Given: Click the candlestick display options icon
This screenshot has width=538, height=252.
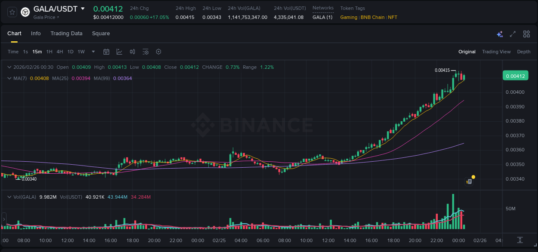Looking at the screenshot, I should click(x=132, y=52).
